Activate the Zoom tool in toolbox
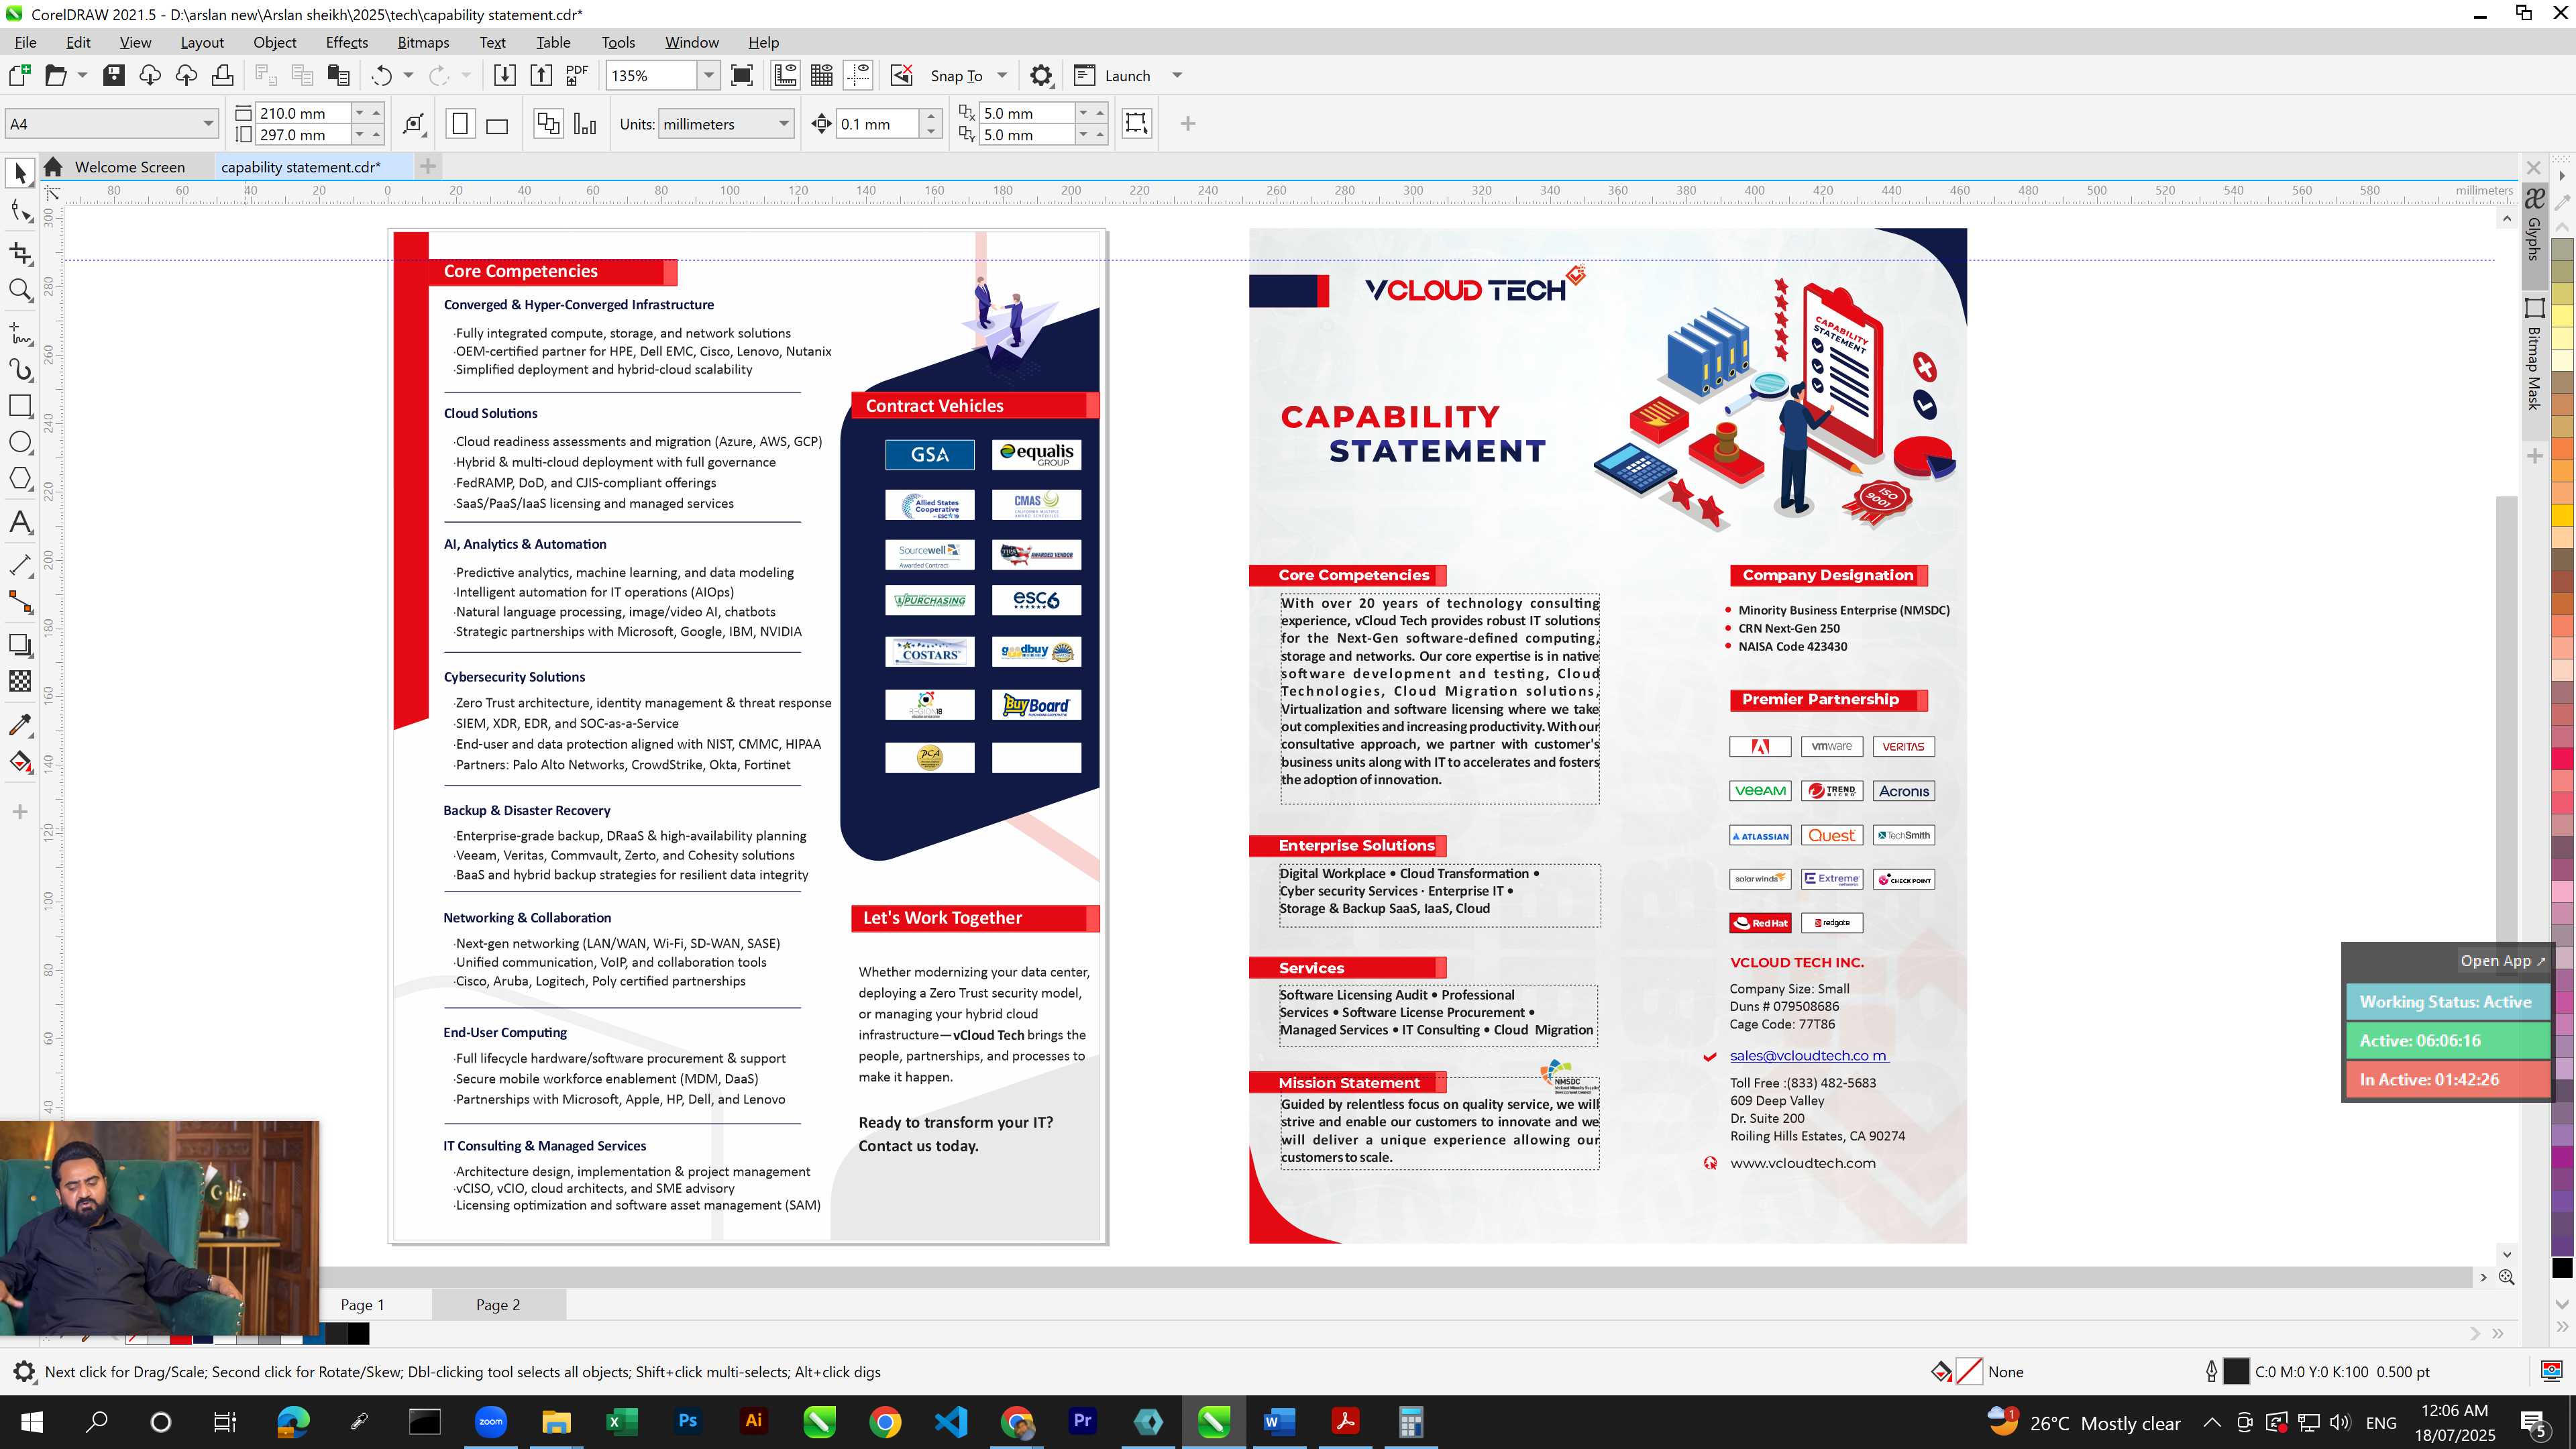 pyautogui.click(x=20, y=290)
